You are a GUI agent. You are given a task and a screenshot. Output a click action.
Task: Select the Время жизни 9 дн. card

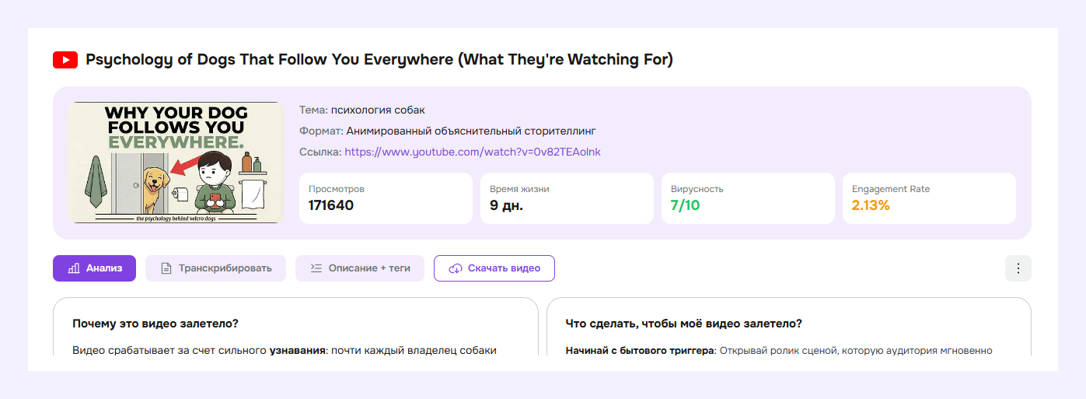click(x=567, y=198)
